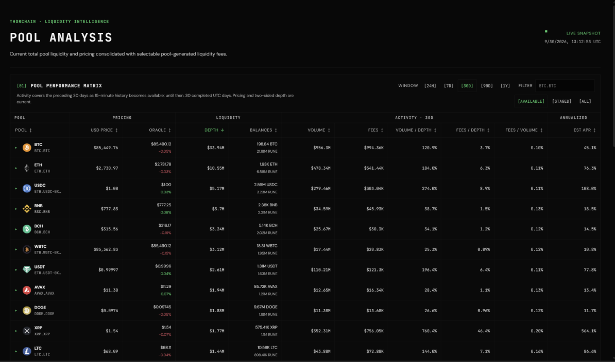Expand the BTC pool row

coord(16,148)
